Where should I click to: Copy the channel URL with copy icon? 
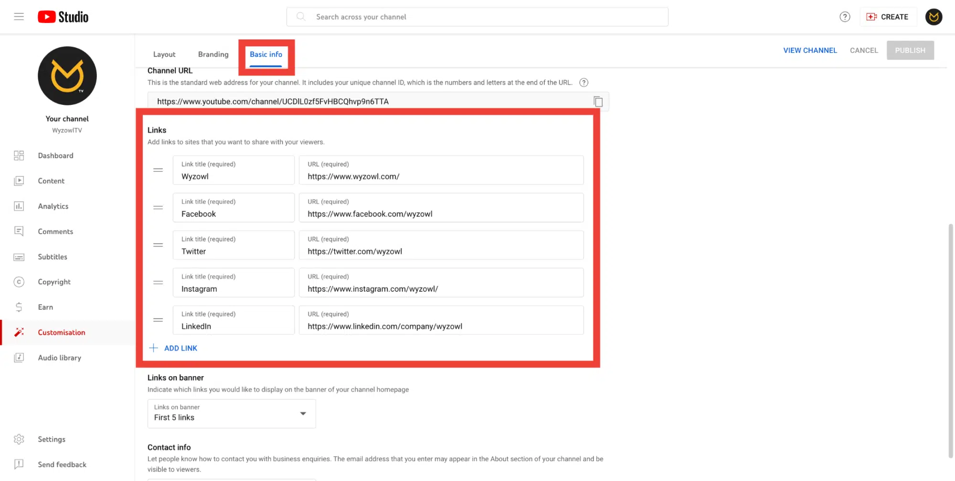598,102
